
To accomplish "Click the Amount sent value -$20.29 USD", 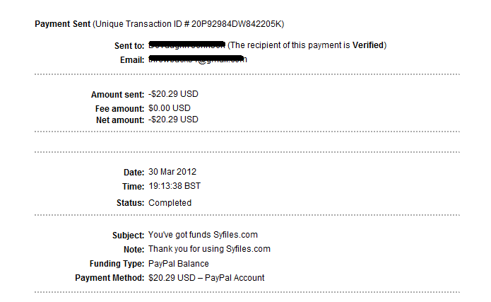I will point(173,95).
